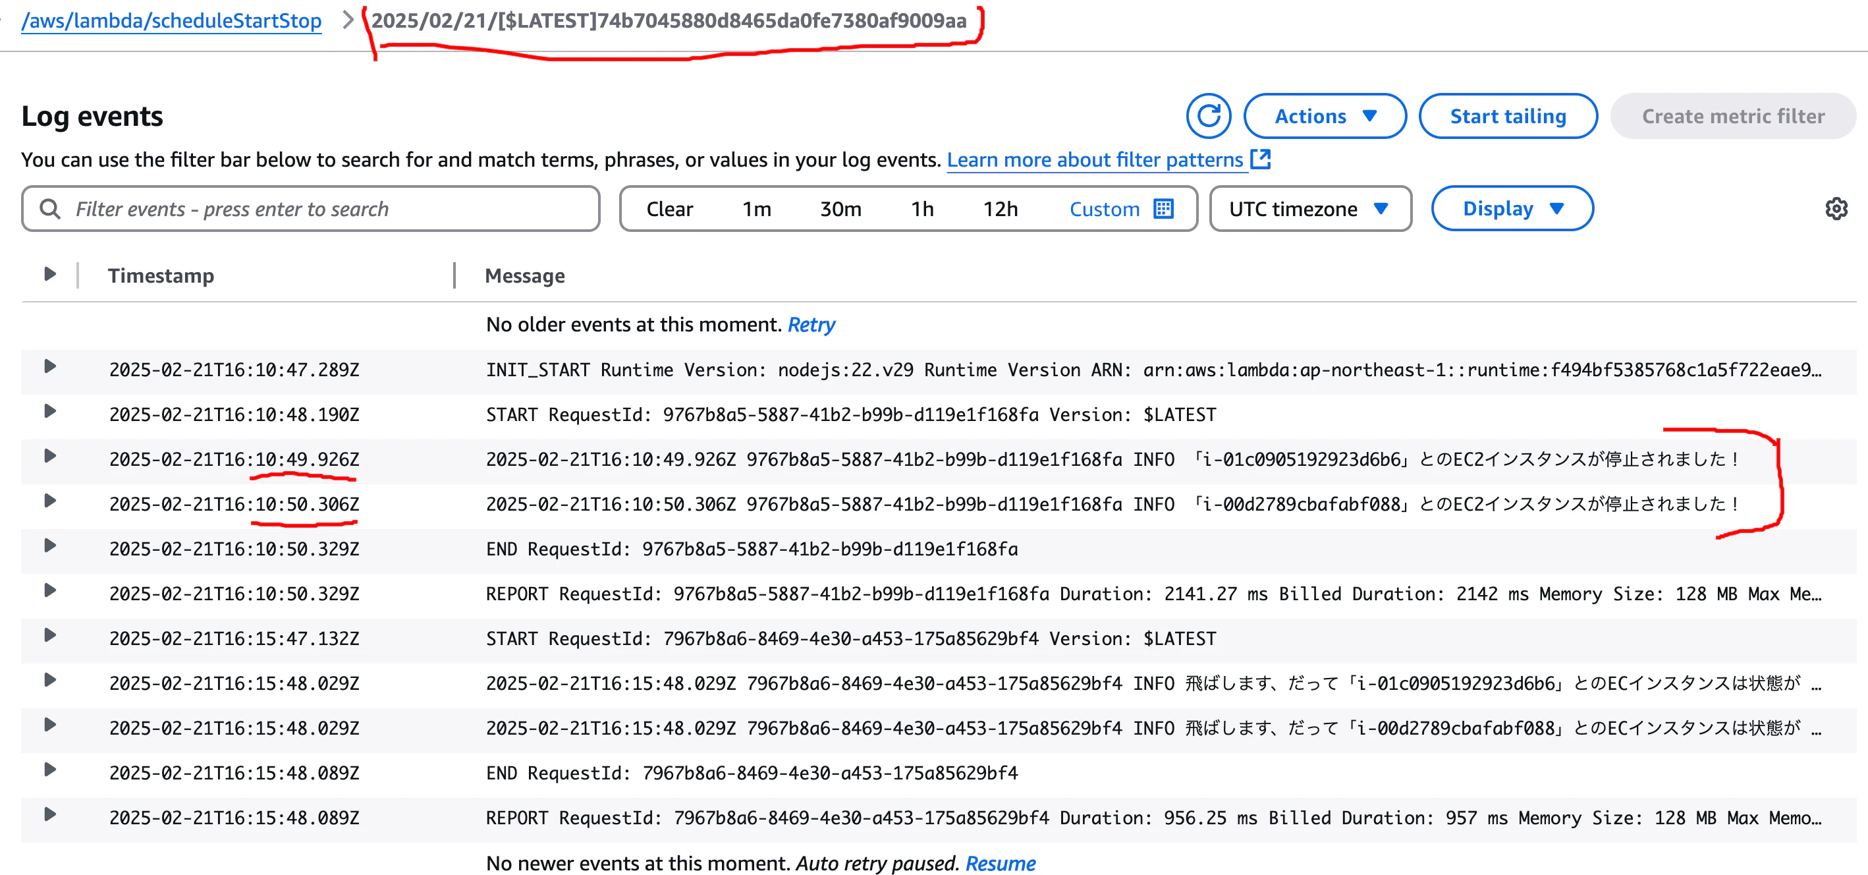
Task: Click the search magnifier icon in filter bar
Action: point(50,209)
